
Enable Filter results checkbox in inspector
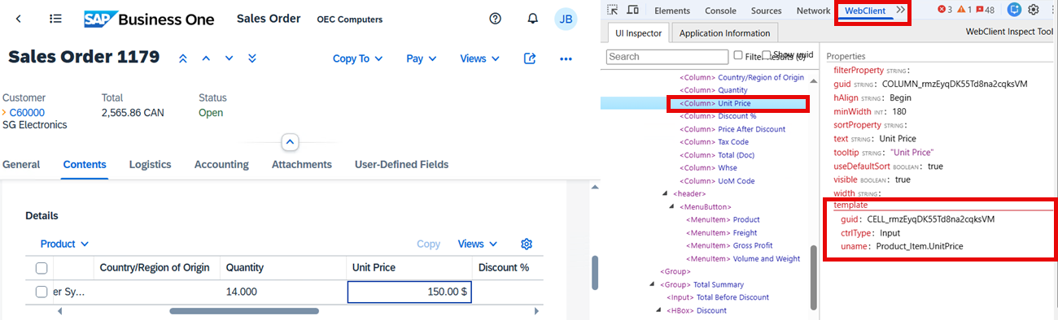click(x=738, y=55)
